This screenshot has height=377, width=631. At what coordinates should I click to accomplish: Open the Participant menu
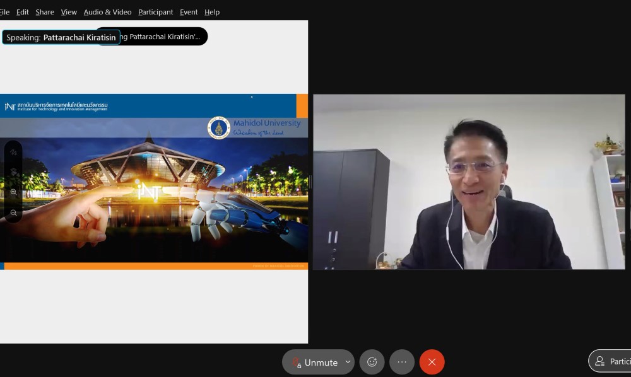(x=156, y=12)
